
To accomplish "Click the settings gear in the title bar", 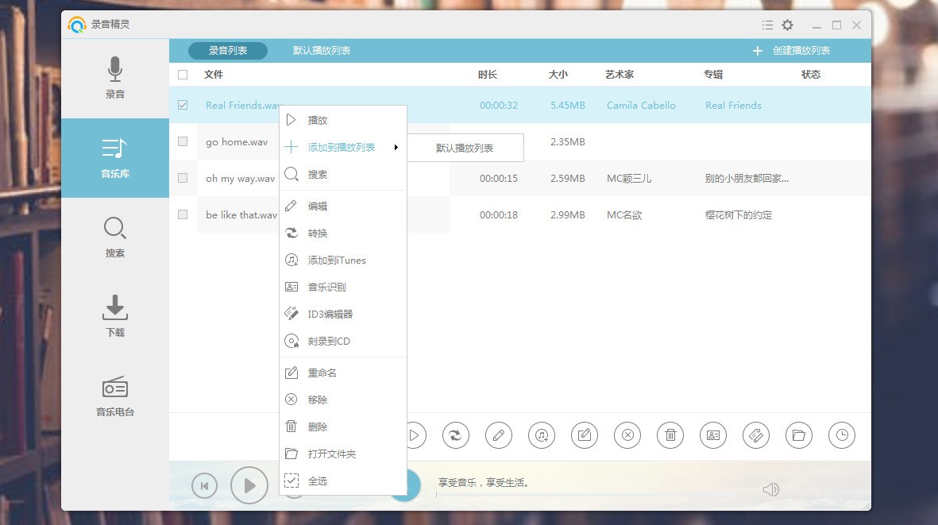I will [x=788, y=25].
